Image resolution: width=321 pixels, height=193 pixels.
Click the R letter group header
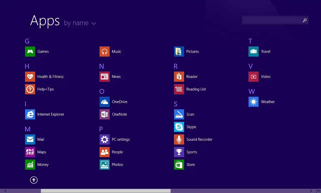tap(176, 66)
